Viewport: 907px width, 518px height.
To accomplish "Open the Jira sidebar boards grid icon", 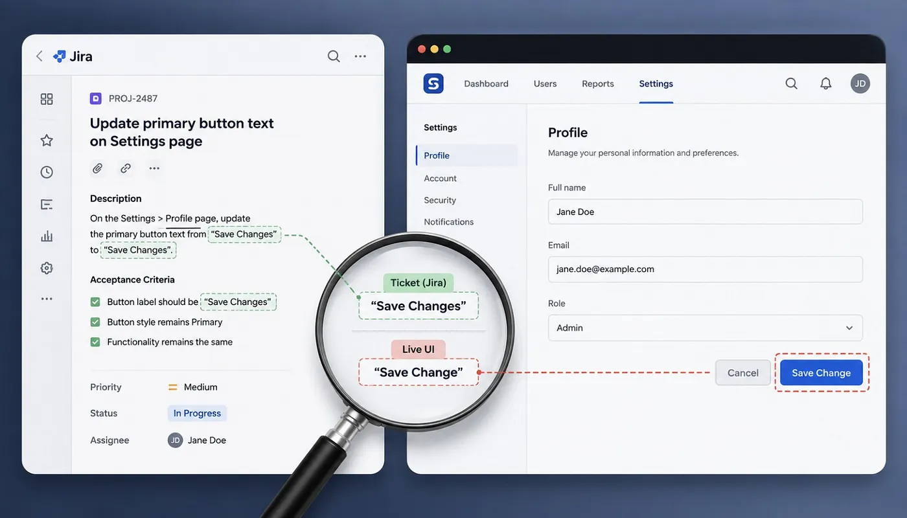I will pos(47,99).
